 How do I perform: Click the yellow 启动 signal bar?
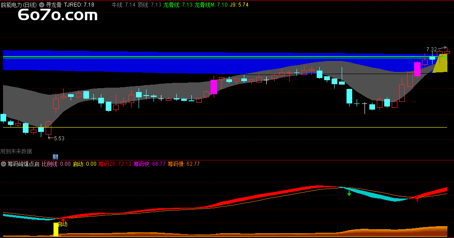point(56,229)
